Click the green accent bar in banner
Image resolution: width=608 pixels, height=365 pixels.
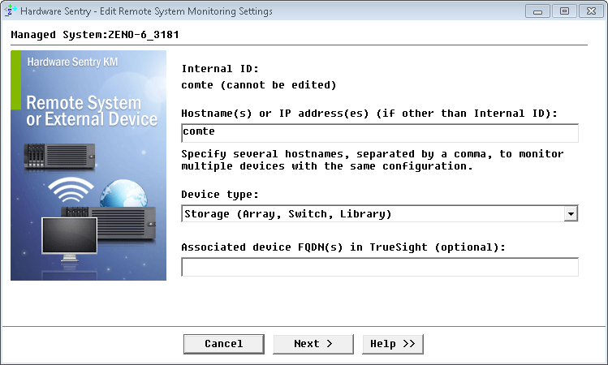coord(16,80)
